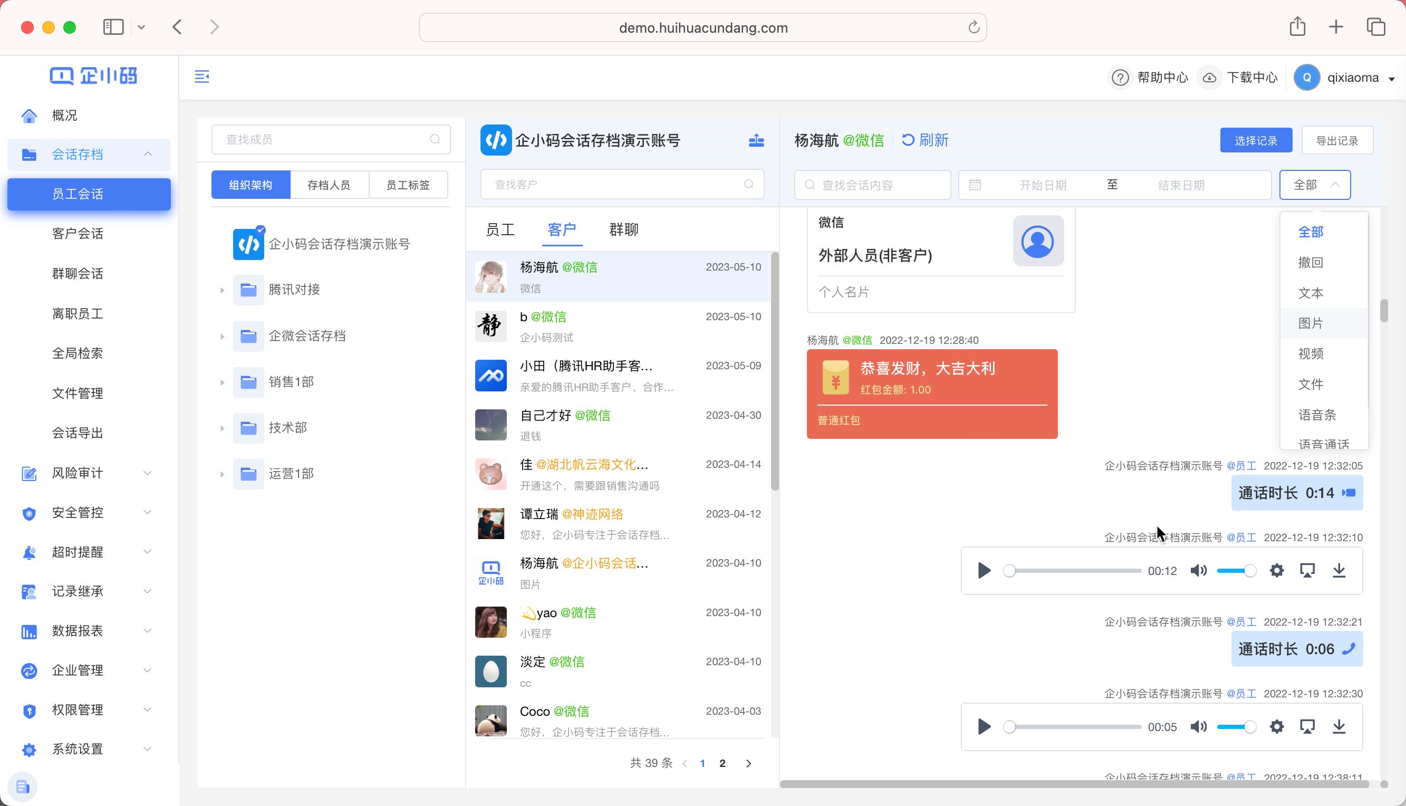Open settings gear on 00:05 audio player

(1276, 727)
